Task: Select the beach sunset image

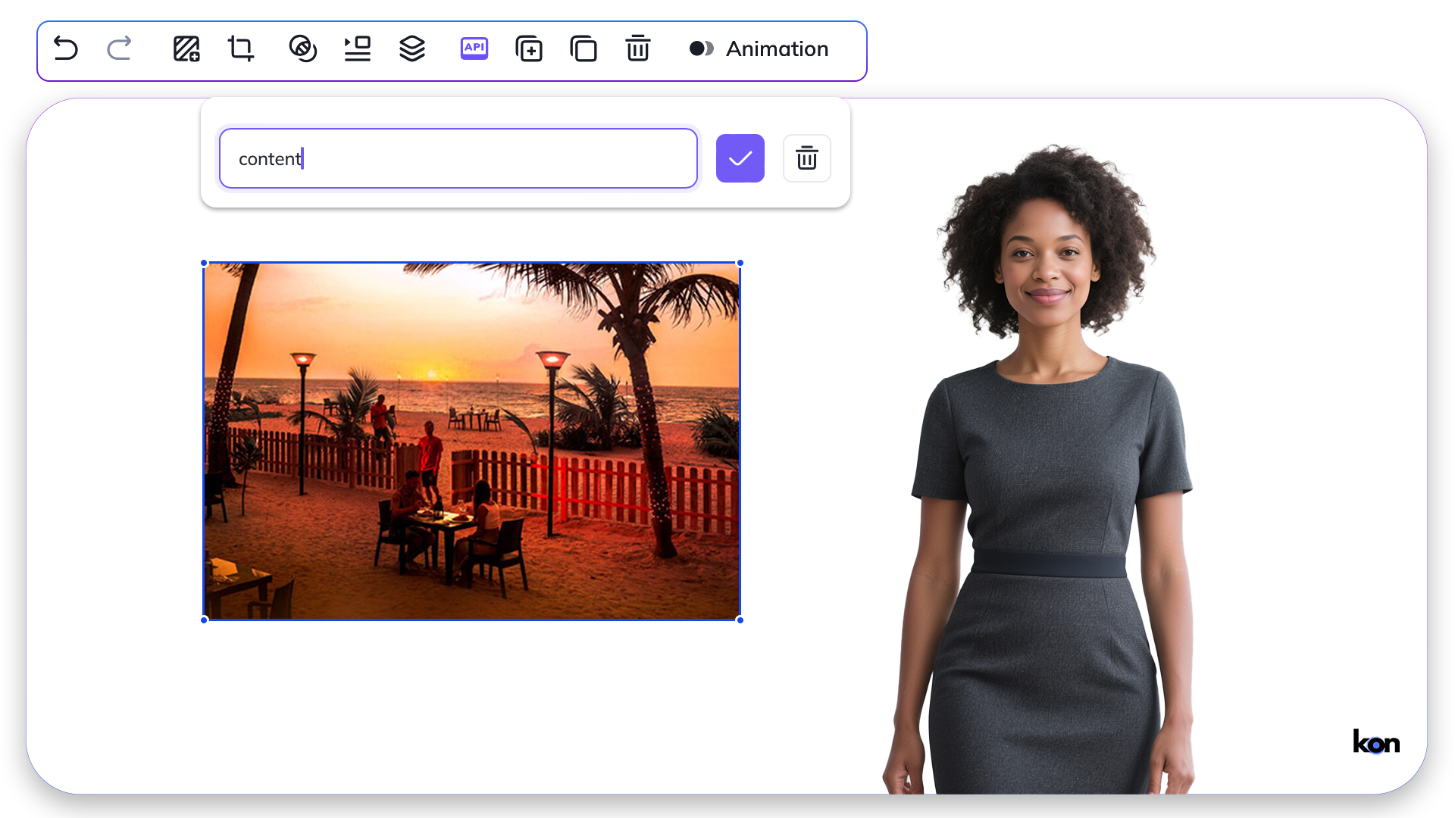Action: coord(471,441)
